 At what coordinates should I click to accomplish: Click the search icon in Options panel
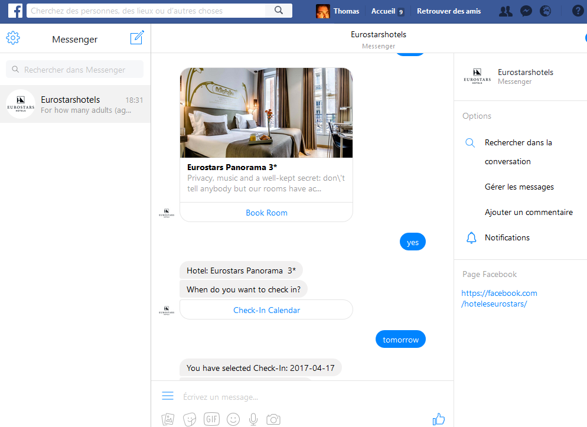pos(470,142)
